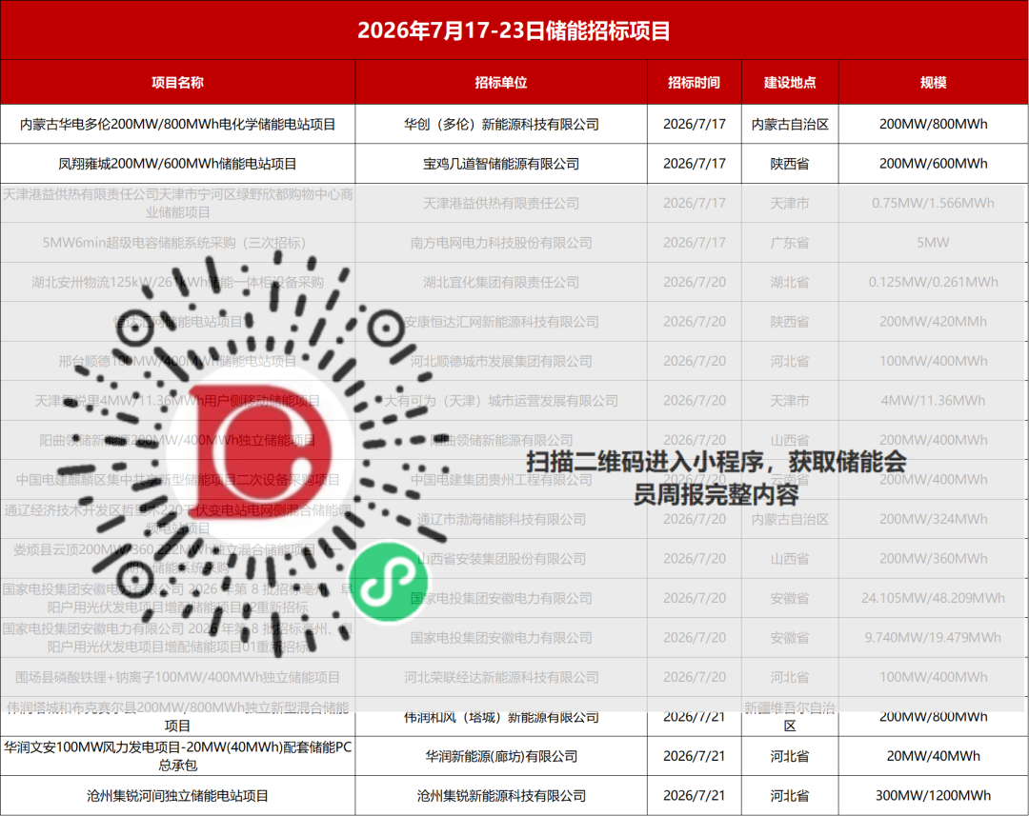Click the scale cell 5MW
Viewport: 1029px width, 816px height.
tap(933, 243)
